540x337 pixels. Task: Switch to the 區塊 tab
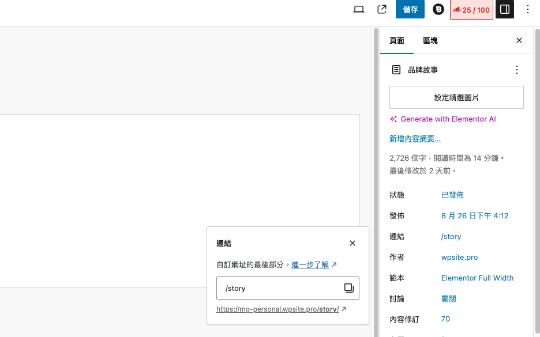pyautogui.click(x=430, y=40)
